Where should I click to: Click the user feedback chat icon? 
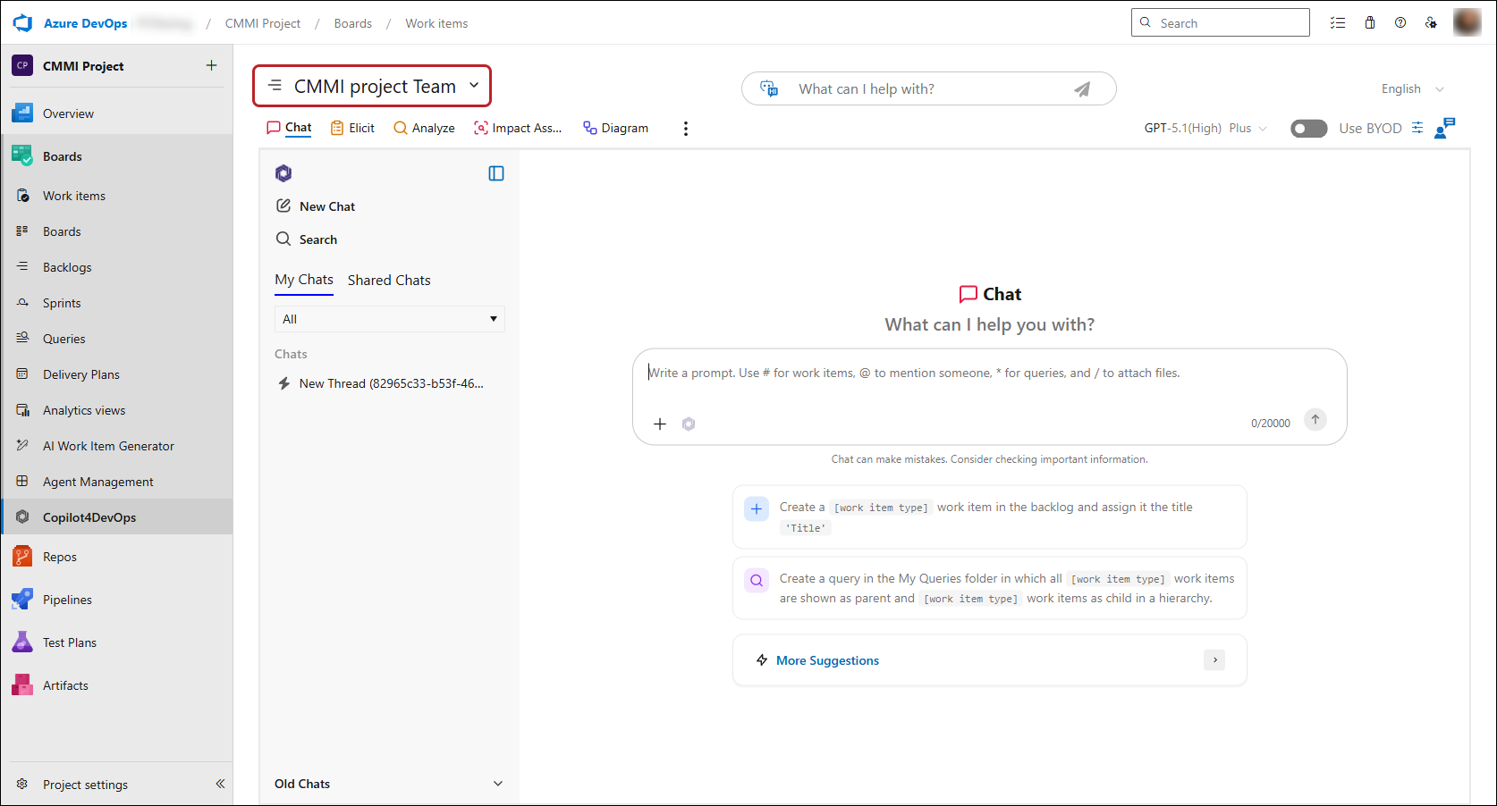pyautogui.click(x=1444, y=128)
